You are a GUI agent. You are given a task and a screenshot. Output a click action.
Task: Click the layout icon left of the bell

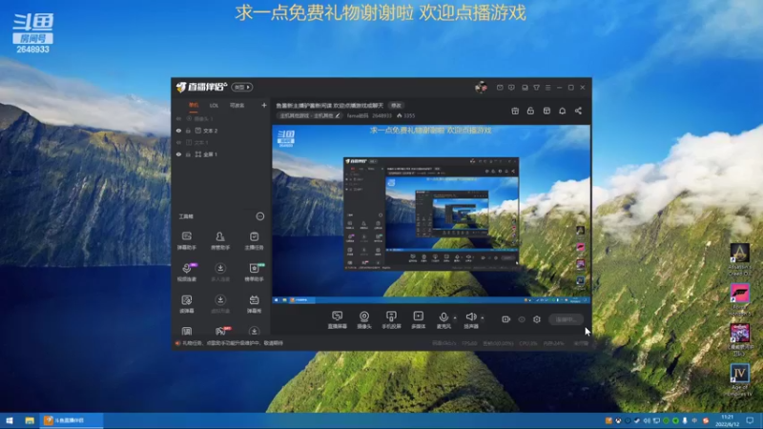click(x=546, y=111)
